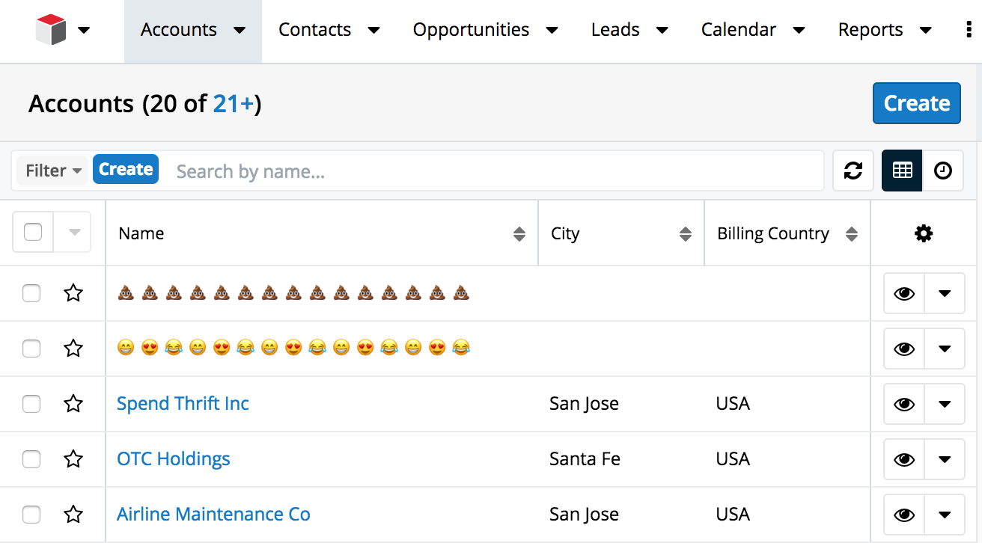The image size is (982, 543).
Task: Favorite the Spend Thrift Inc account
Action: [73, 404]
